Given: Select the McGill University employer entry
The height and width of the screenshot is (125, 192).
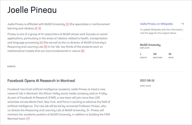Looking at the screenshot, I should tap(150, 45).
